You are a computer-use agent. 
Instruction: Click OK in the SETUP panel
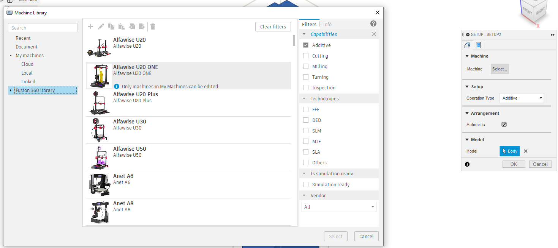[x=514, y=164]
